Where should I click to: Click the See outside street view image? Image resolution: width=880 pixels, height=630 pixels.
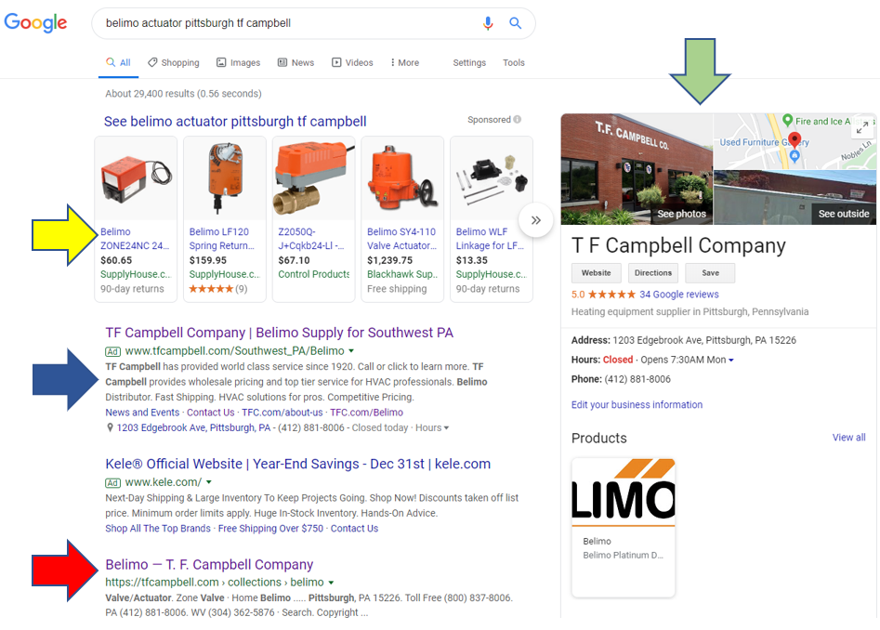[795, 198]
